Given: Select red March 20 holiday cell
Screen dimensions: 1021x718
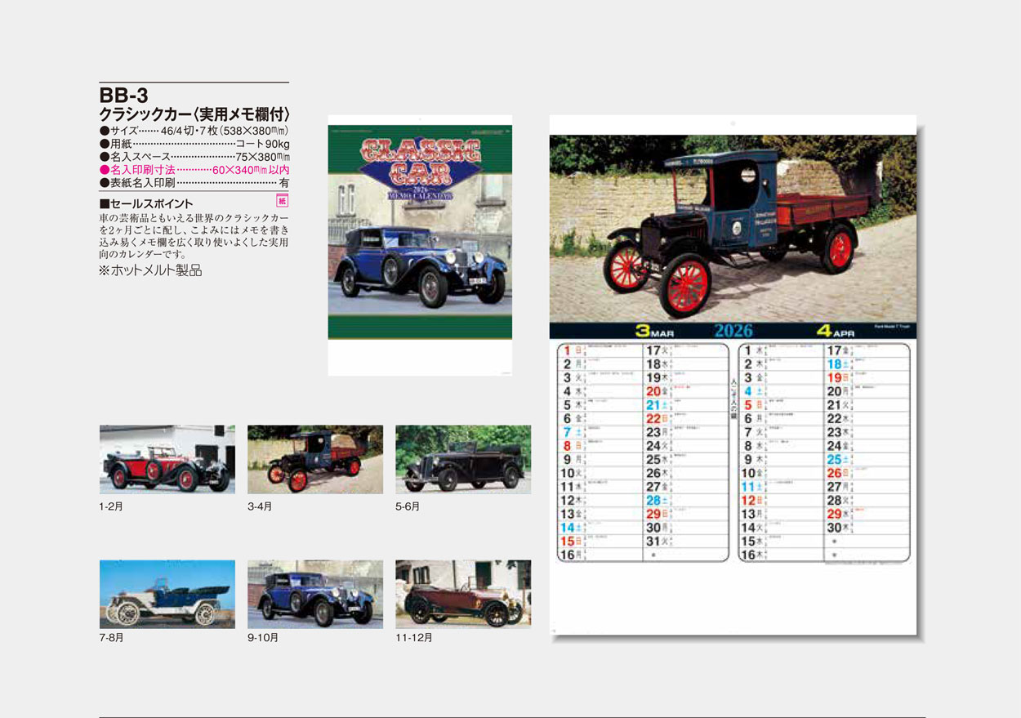Looking at the screenshot, I should click(x=686, y=391).
